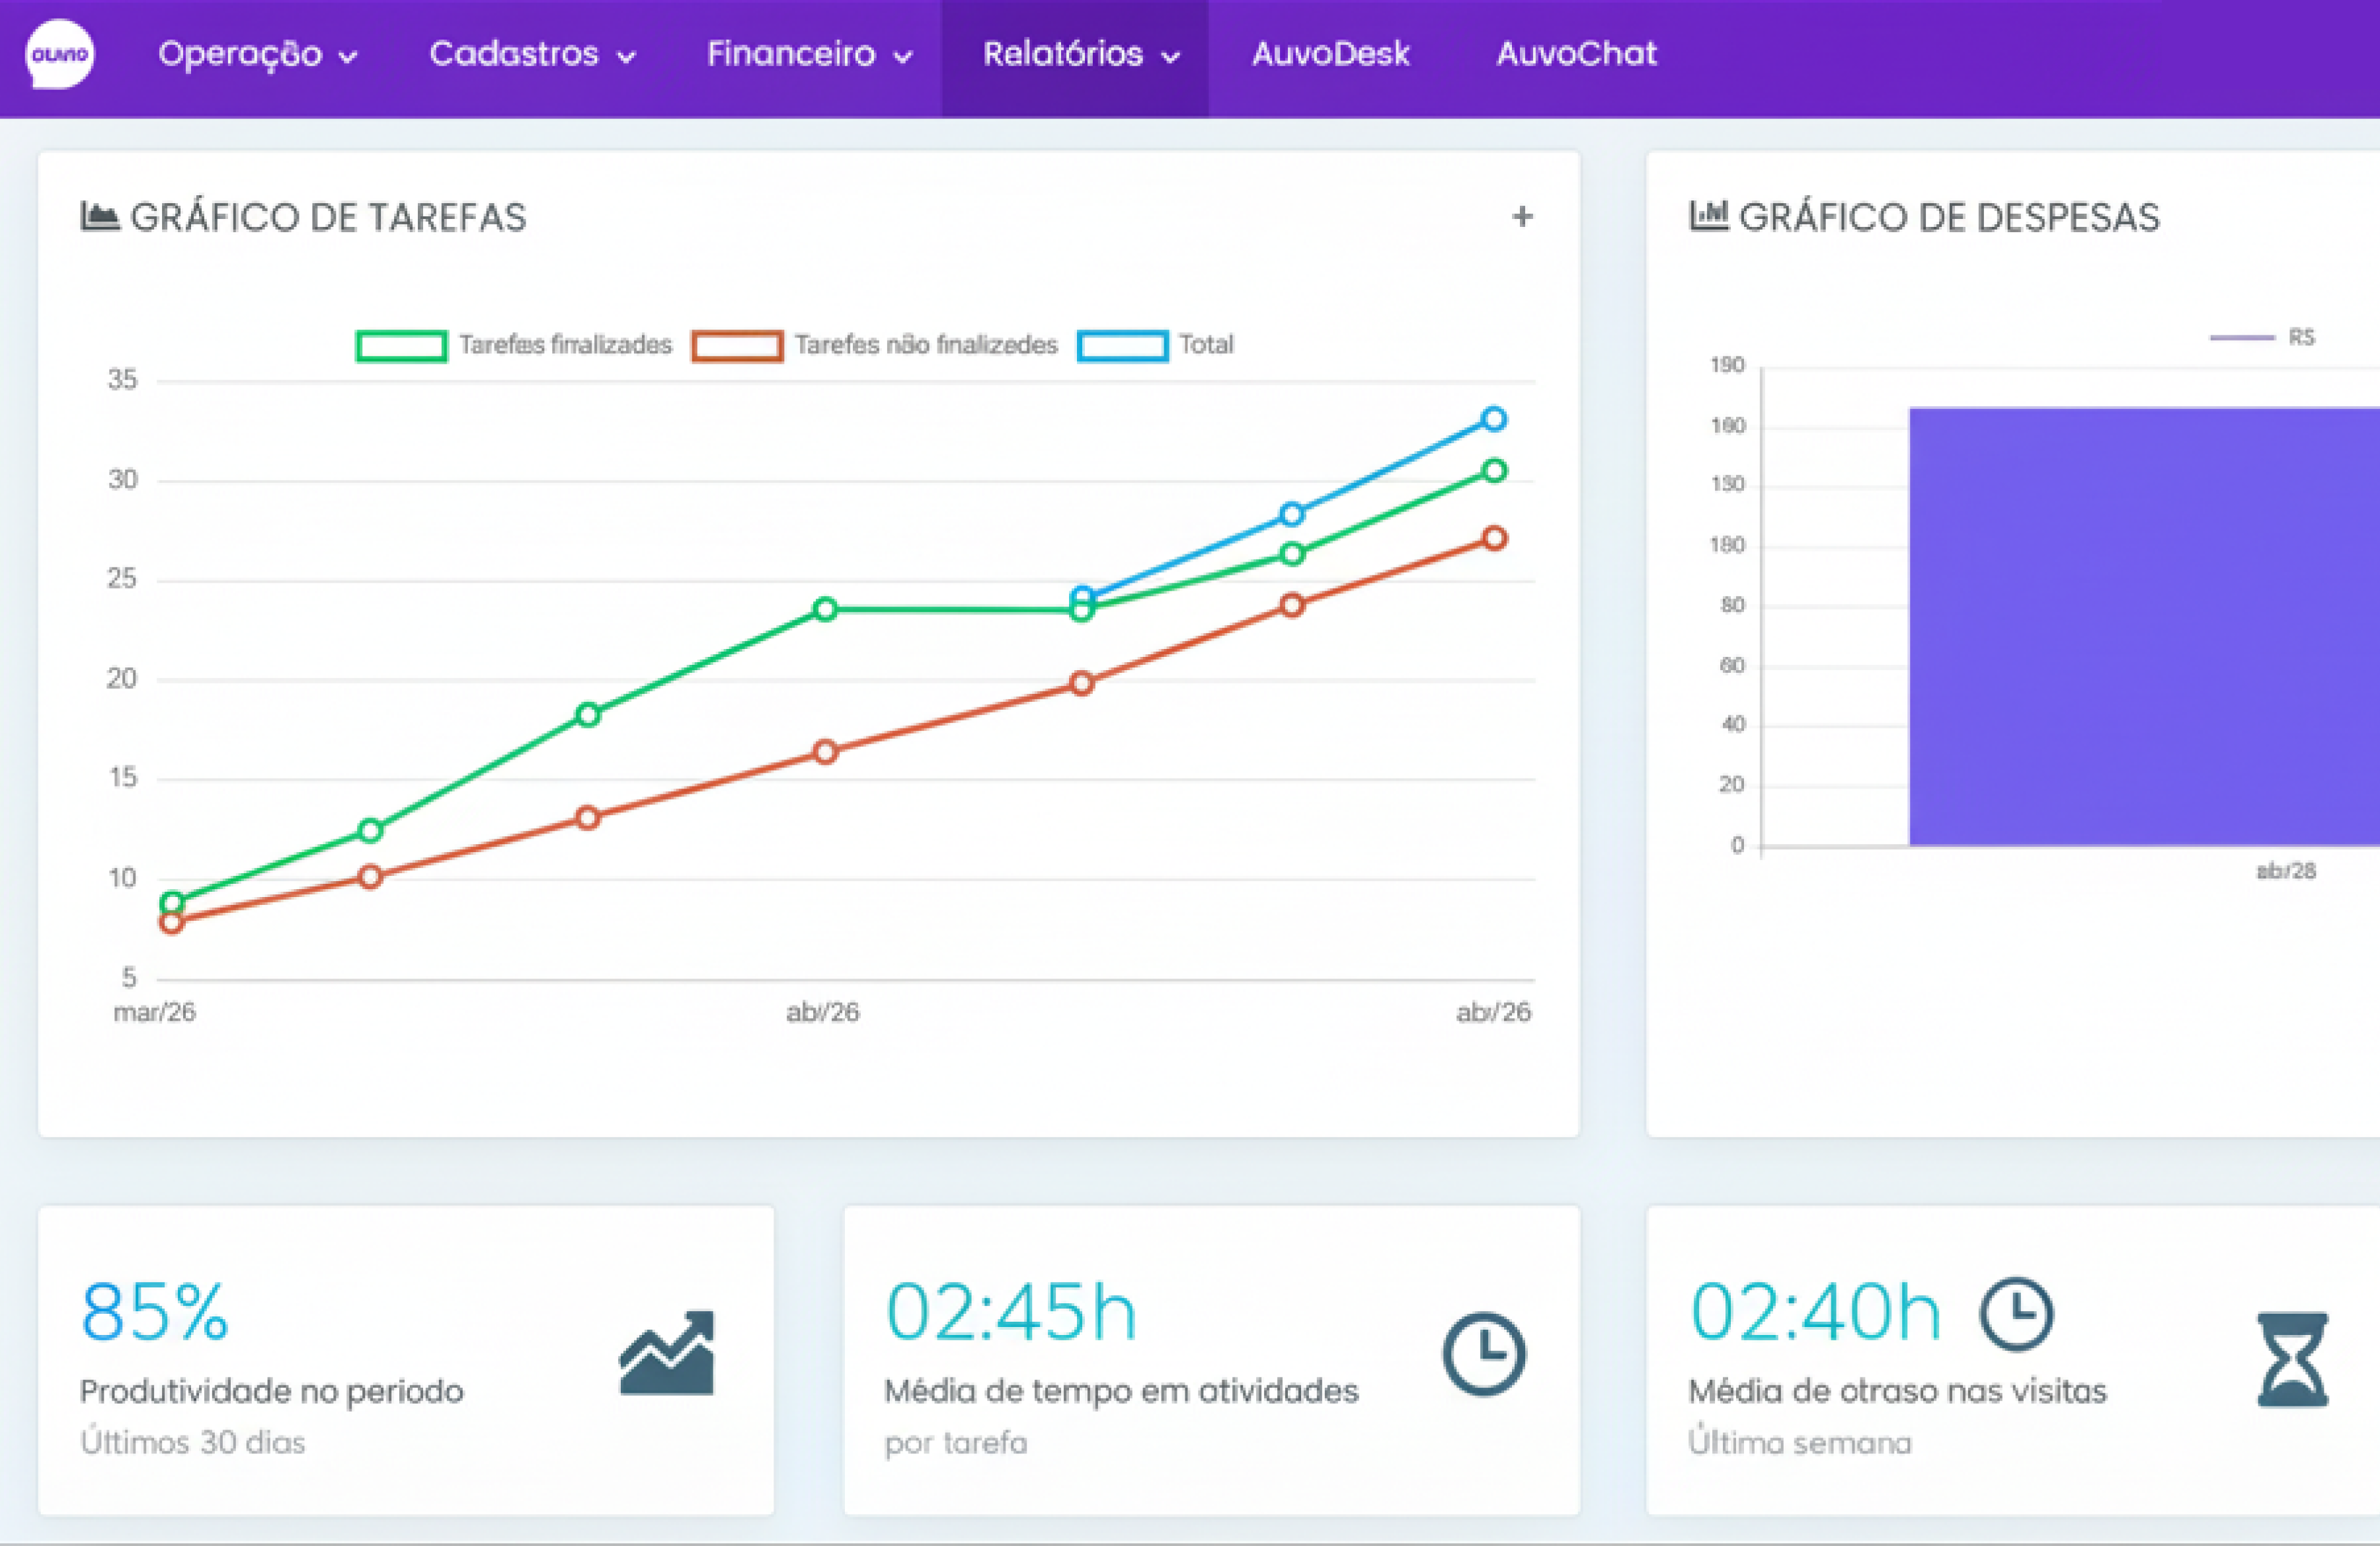Click the area chart icon beside Gráfico de Tarefas
The width and height of the screenshot is (2380, 1546).
[99, 216]
